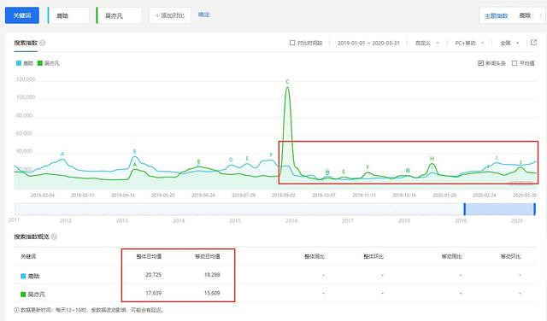Image resolution: width=547 pixels, height=321 pixels.
Task: Click the info icon before 数据更新时间 note
Action: [16, 310]
